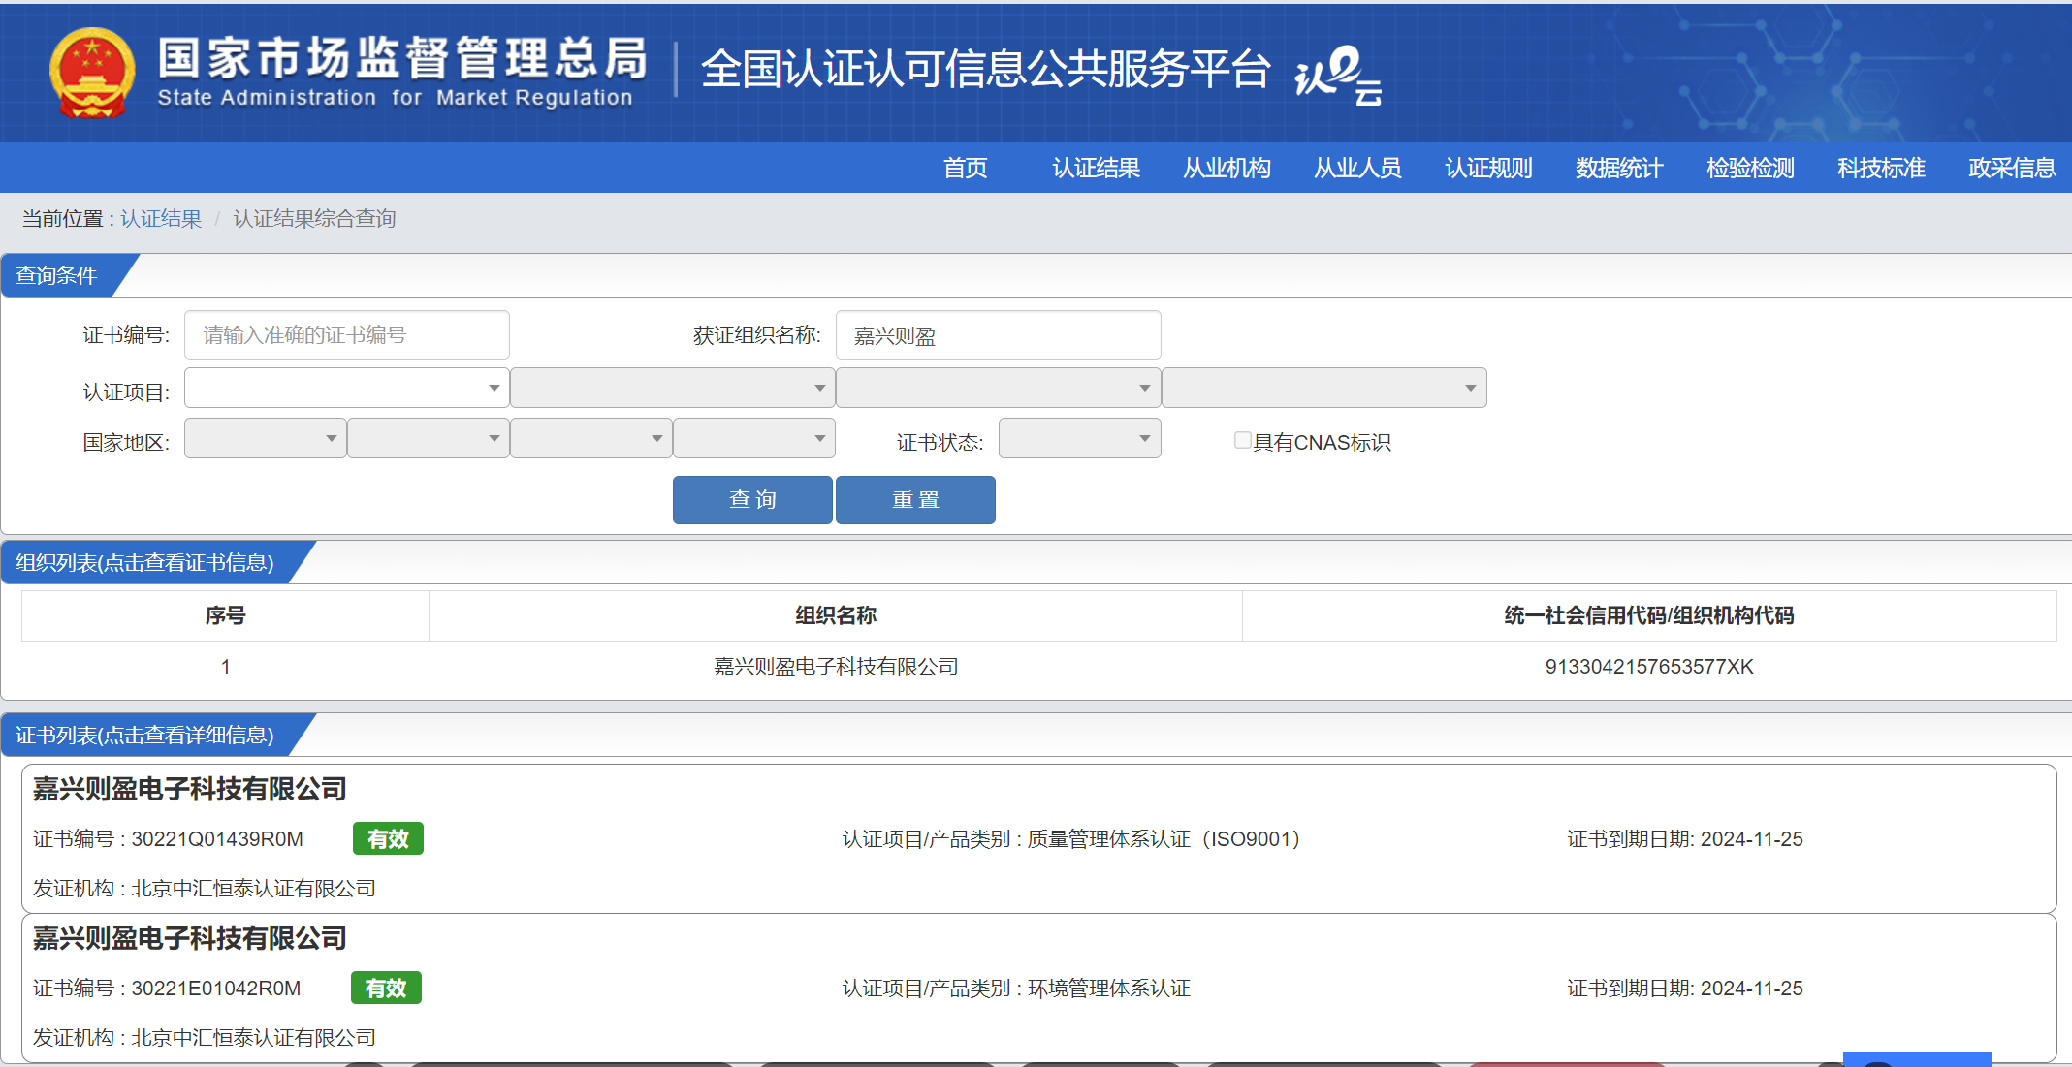This screenshot has width=2072, height=1067.
Task: Click 发证机构 text on the ISO9001 card
Action: point(205,889)
